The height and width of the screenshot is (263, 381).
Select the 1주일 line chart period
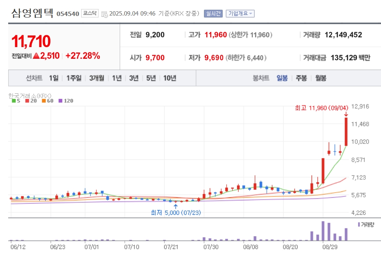pos(74,78)
